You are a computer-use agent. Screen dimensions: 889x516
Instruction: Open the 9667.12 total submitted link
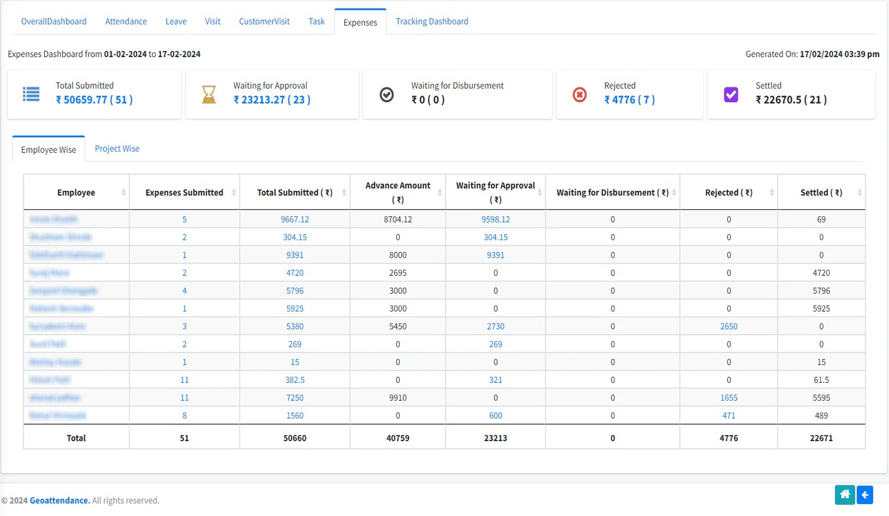[x=294, y=219]
